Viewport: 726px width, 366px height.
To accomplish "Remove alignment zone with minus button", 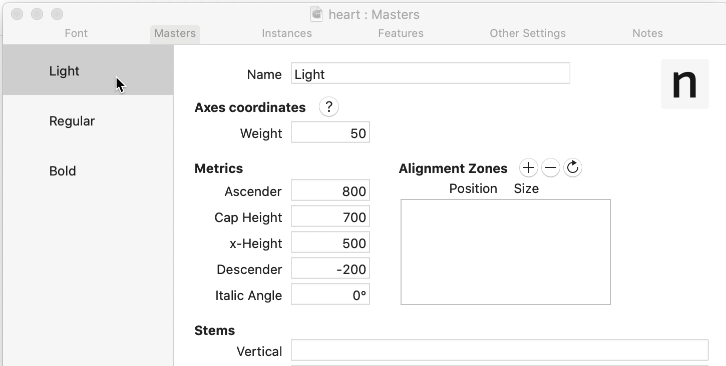I will pyautogui.click(x=550, y=168).
